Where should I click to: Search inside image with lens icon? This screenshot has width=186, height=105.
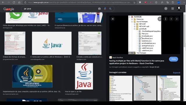(x=160, y=19)
